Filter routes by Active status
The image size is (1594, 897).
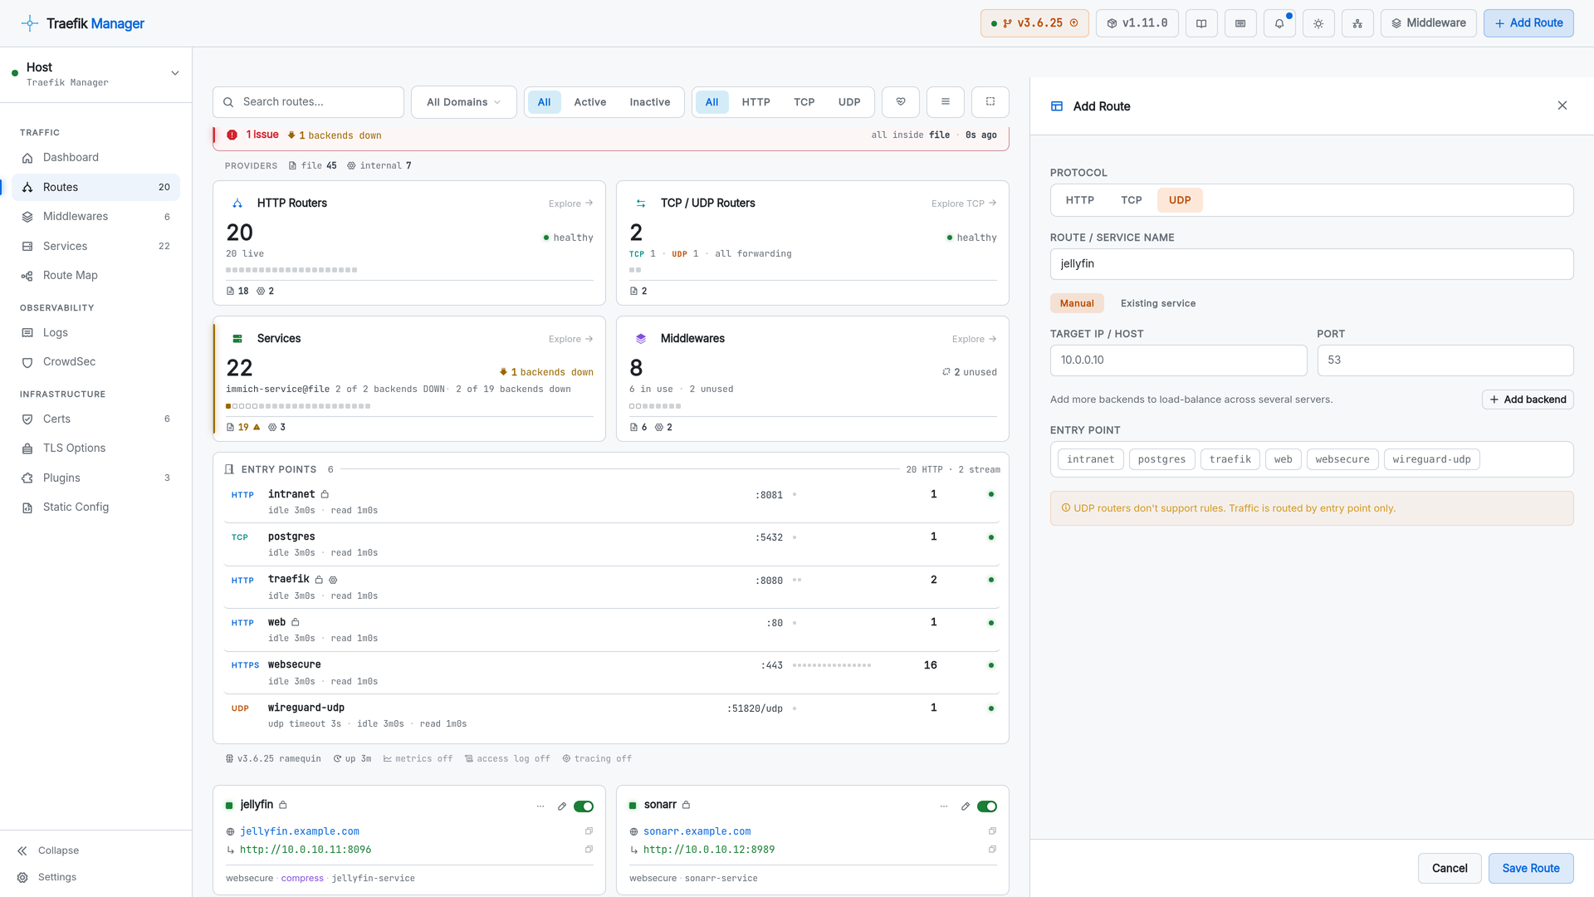click(590, 102)
